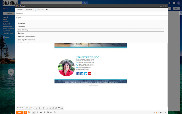The image size is (182, 114).
Task: Open the LinkedIn icon in the signature
Action: 82,74
